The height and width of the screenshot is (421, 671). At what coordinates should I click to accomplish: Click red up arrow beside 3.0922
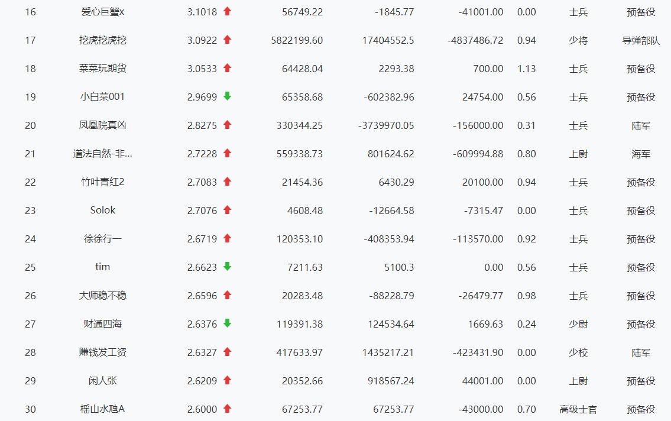(227, 40)
